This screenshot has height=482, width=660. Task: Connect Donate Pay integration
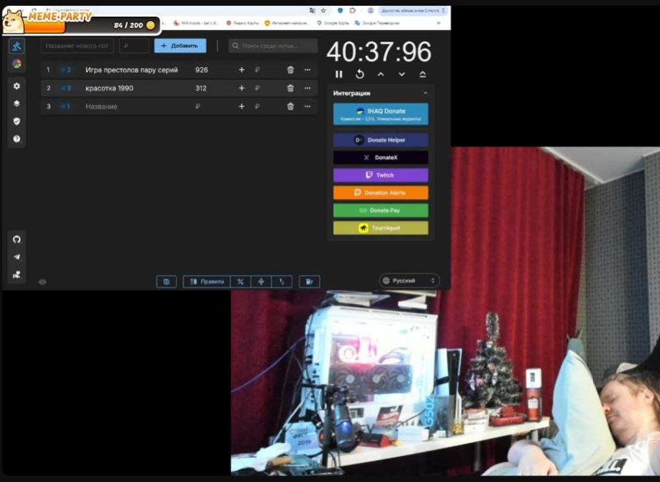pos(381,210)
